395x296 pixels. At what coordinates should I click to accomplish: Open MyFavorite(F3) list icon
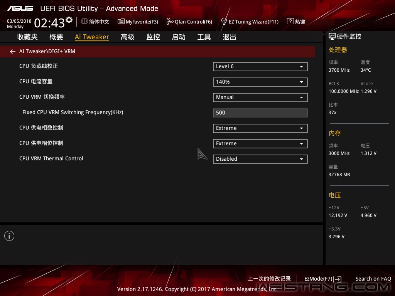point(121,22)
